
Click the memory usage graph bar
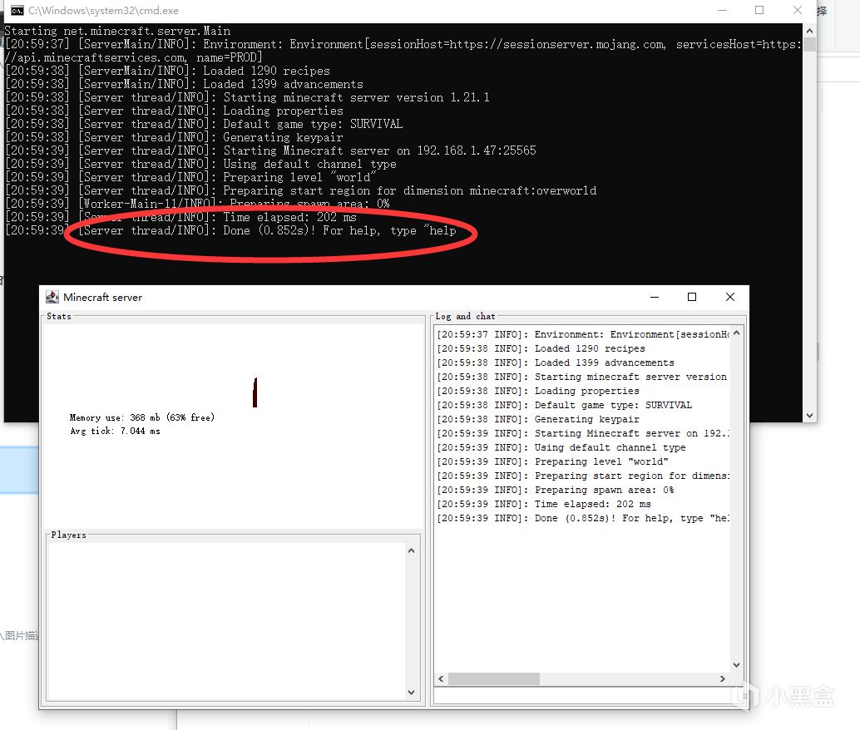click(x=255, y=392)
